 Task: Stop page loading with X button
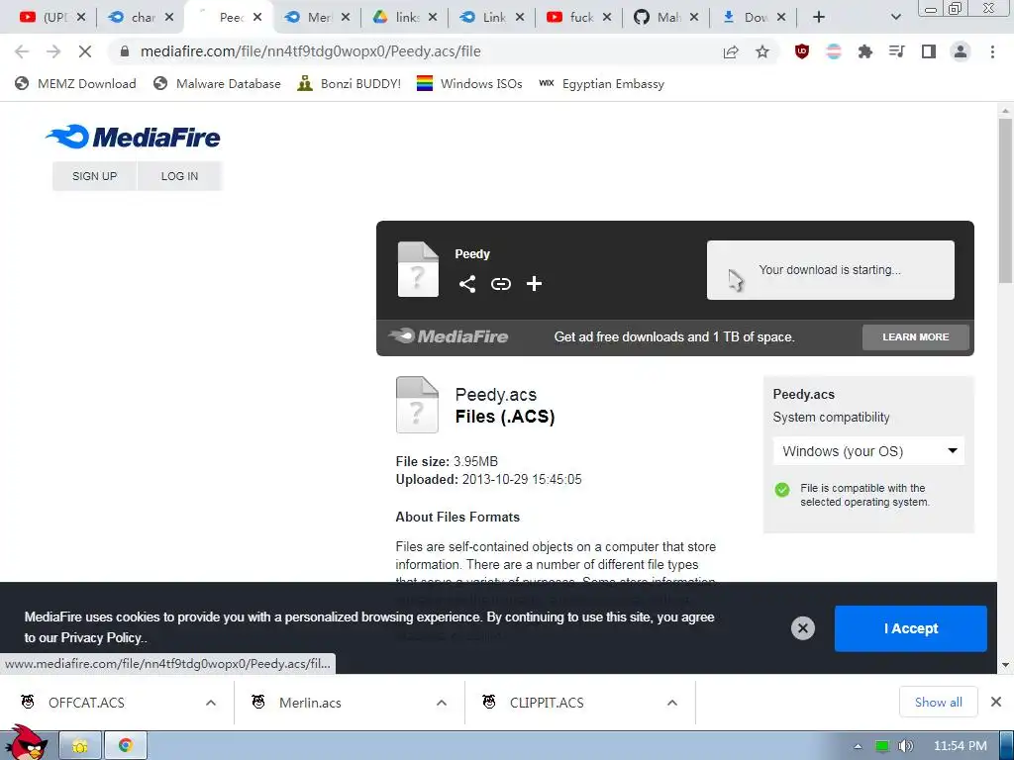(x=85, y=51)
